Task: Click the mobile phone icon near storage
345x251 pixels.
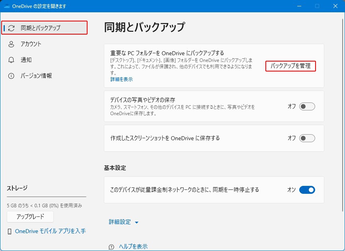Action: point(10,231)
